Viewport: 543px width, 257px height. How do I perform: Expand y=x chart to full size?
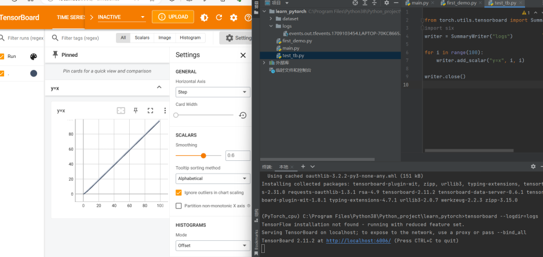150,111
